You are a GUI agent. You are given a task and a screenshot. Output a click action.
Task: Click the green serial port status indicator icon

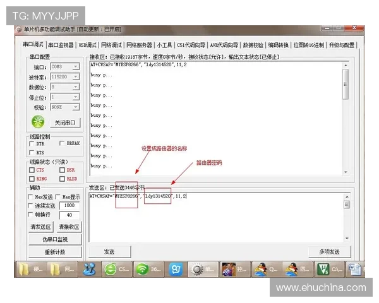(x=38, y=122)
